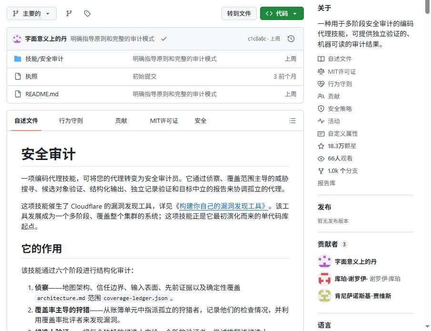Open 库珀·谢罗伊 contributor profile

(x=351, y=279)
